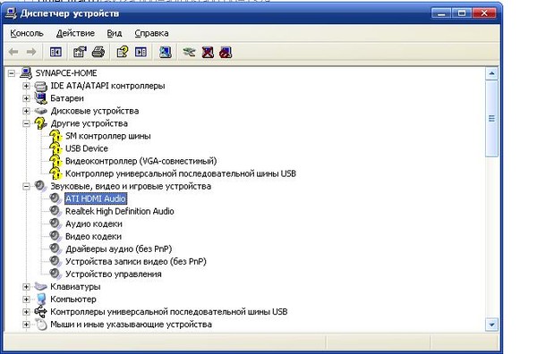Select Устройства записи видео (без PnP)
This screenshot has width=537, height=354.
coord(136,262)
